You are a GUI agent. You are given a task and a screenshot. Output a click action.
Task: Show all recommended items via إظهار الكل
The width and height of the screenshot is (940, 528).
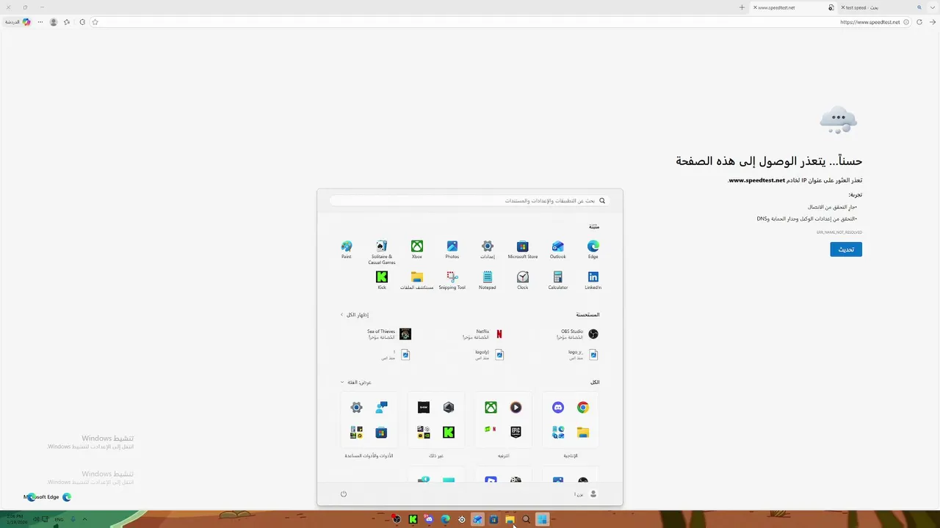coord(355,315)
